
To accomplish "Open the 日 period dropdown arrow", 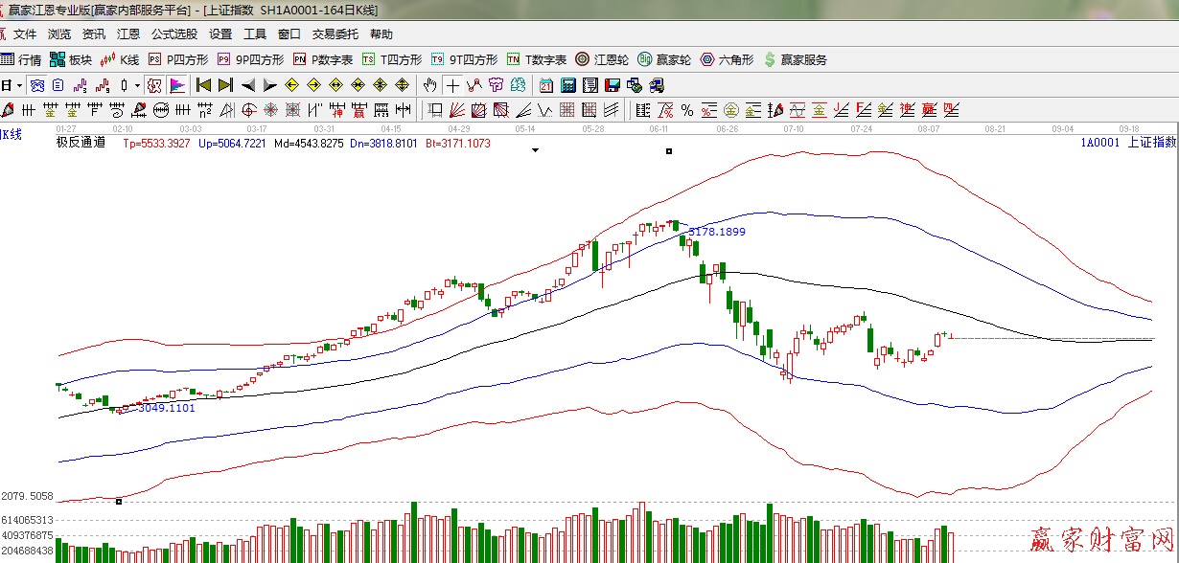I will pos(18,85).
